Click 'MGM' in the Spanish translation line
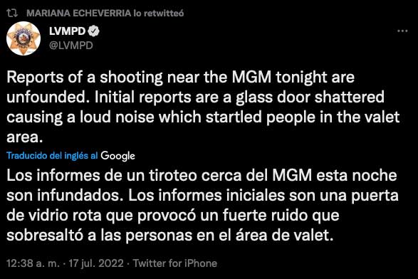Screen dimensions: 418x279 [292, 176]
